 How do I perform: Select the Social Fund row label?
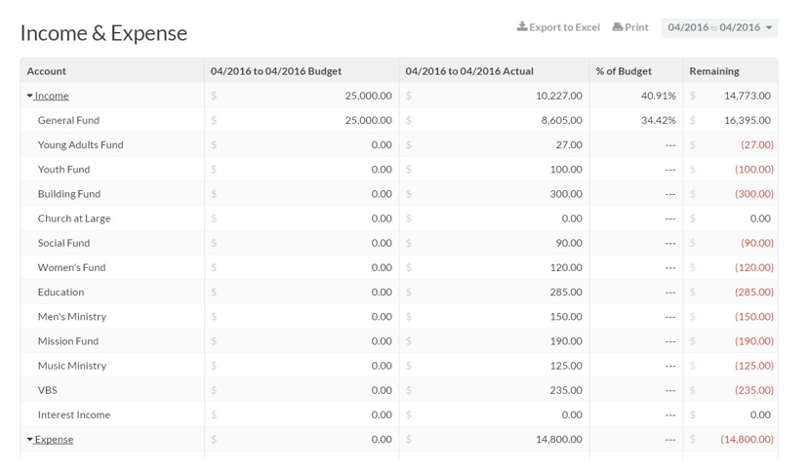pos(63,243)
